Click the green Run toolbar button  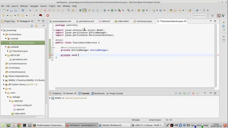(112, 10)
